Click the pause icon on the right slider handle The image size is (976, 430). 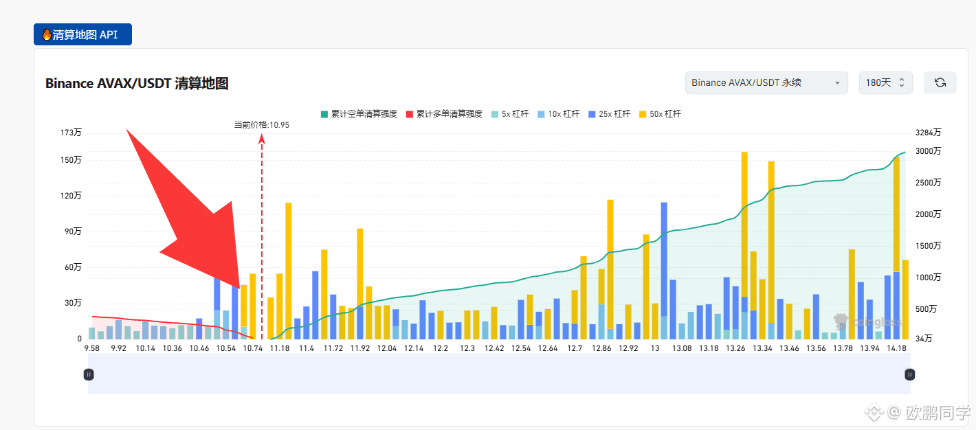click(909, 374)
